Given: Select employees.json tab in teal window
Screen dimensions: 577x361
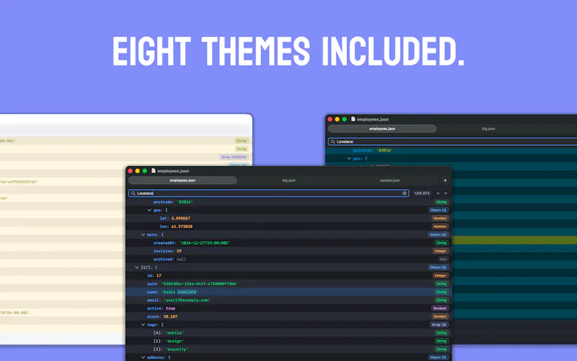Looking at the screenshot, I should (x=382, y=129).
